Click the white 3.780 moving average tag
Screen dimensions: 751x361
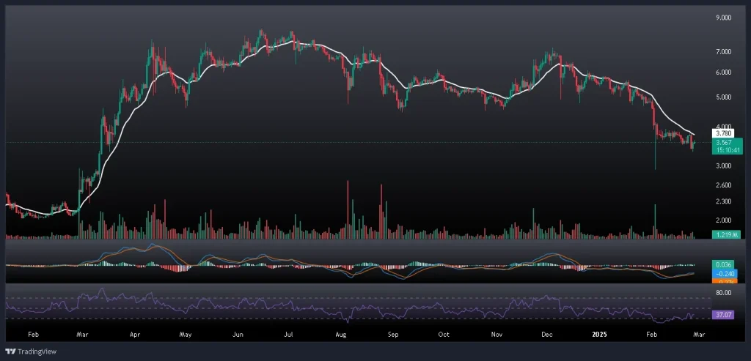click(722, 133)
